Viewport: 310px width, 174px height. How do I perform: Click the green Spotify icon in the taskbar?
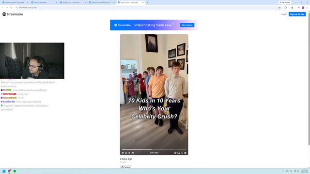coord(15,171)
